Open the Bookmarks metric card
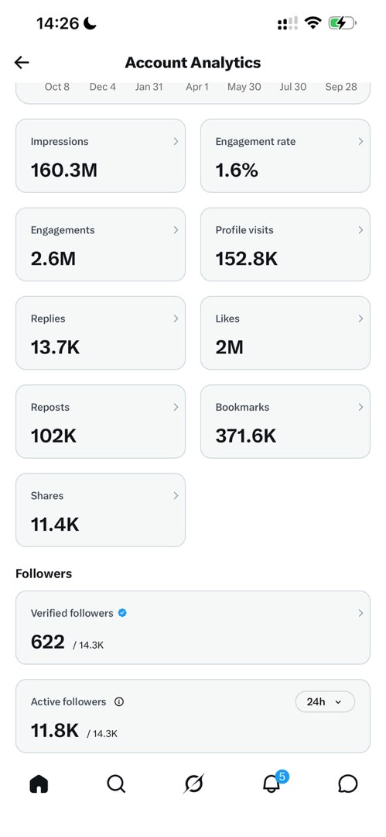Image resolution: width=386 pixels, height=837 pixels. click(x=285, y=422)
